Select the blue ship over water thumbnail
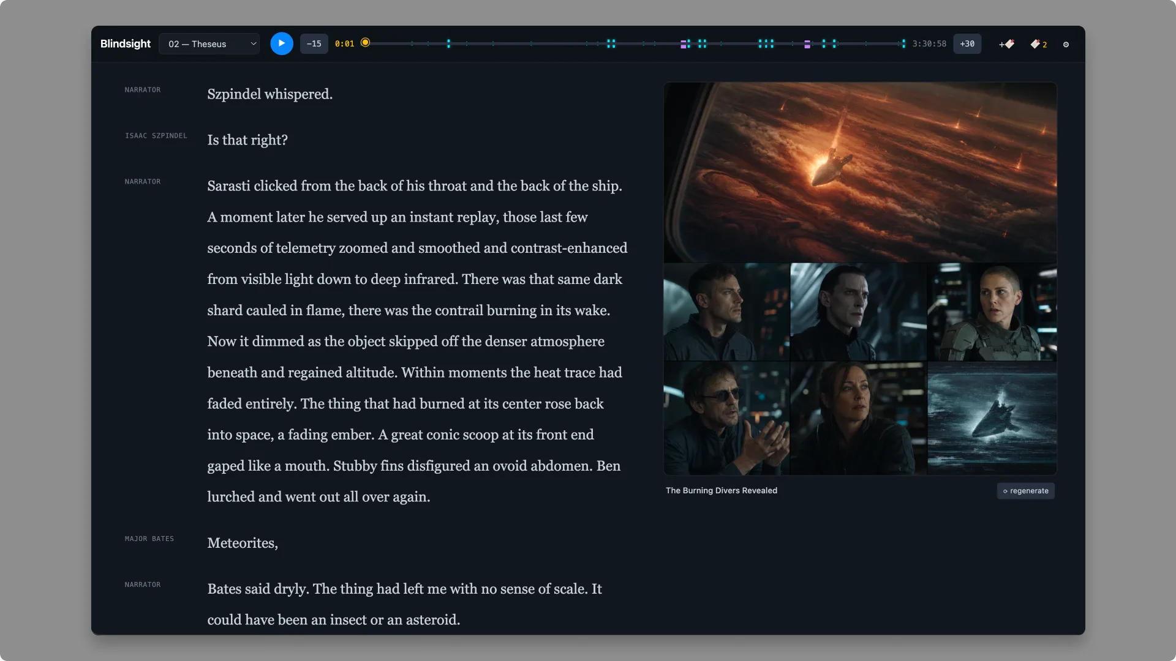The height and width of the screenshot is (661, 1176). pyautogui.click(x=992, y=418)
